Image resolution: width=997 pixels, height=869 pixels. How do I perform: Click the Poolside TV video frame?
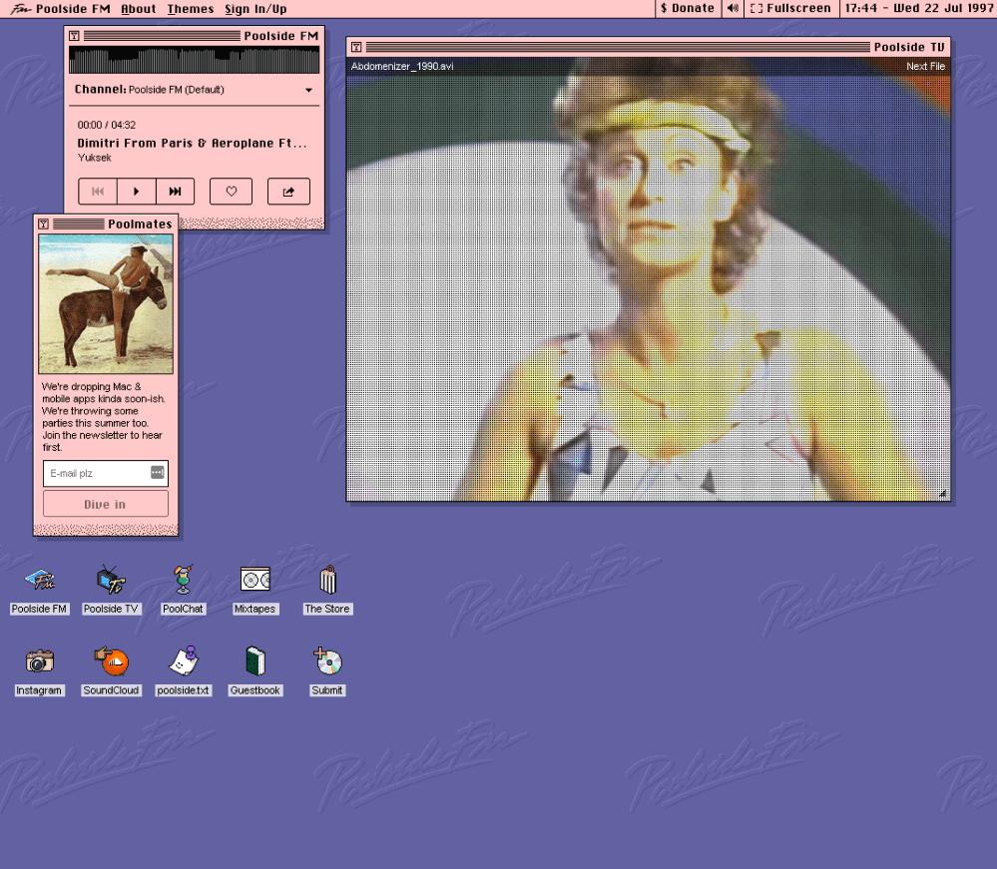(649, 279)
